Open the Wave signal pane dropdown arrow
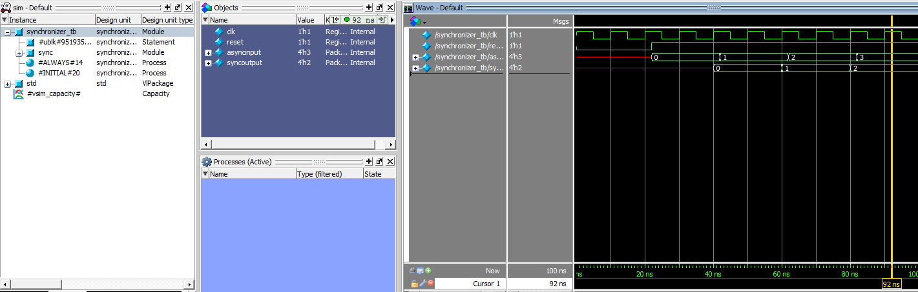 tap(424, 23)
